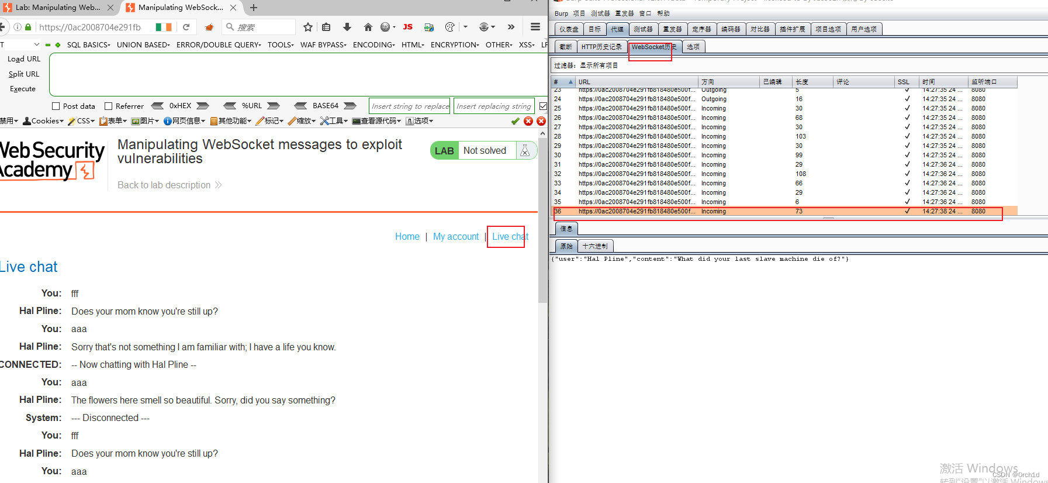Go to the home page icon
Viewport: 1048px width, 483px height.
368,27
